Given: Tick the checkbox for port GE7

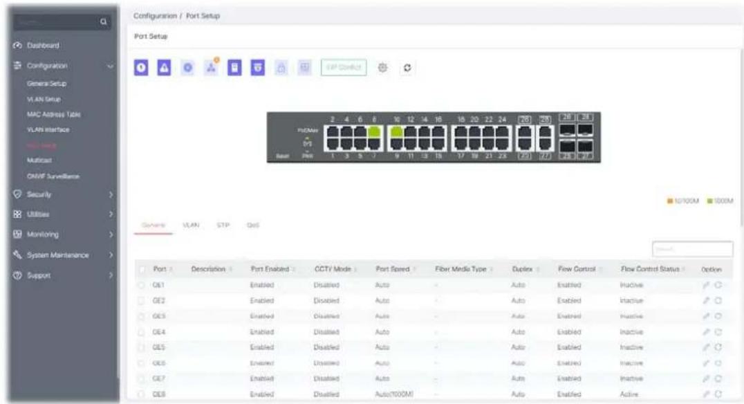Looking at the screenshot, I should [x=141, y=378].
